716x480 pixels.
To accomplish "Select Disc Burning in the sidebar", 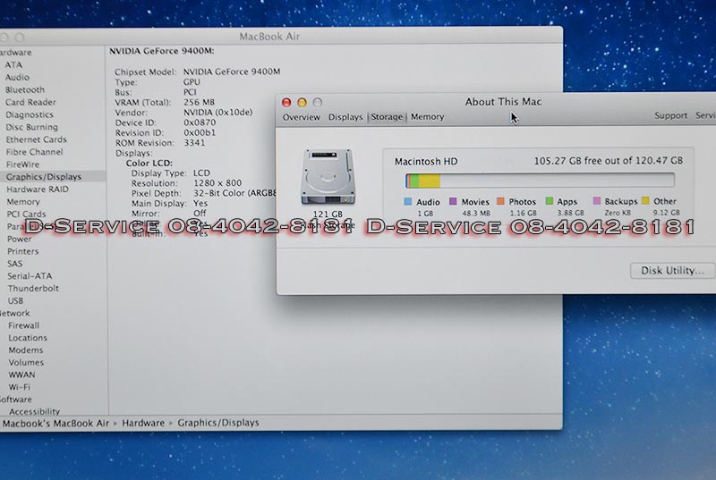I will pos(31,127).
